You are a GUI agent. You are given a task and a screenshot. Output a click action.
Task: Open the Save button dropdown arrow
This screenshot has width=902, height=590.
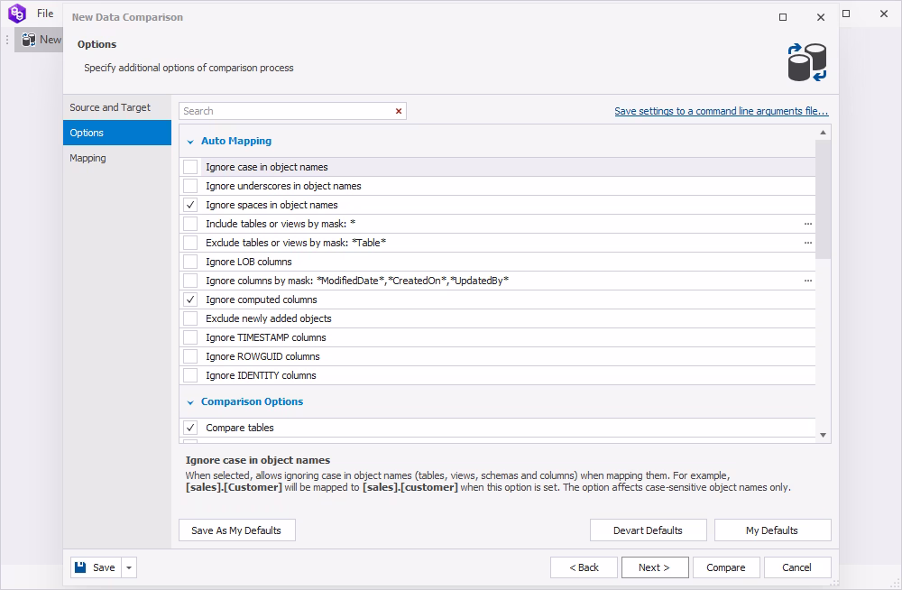(x=129, y=567)
